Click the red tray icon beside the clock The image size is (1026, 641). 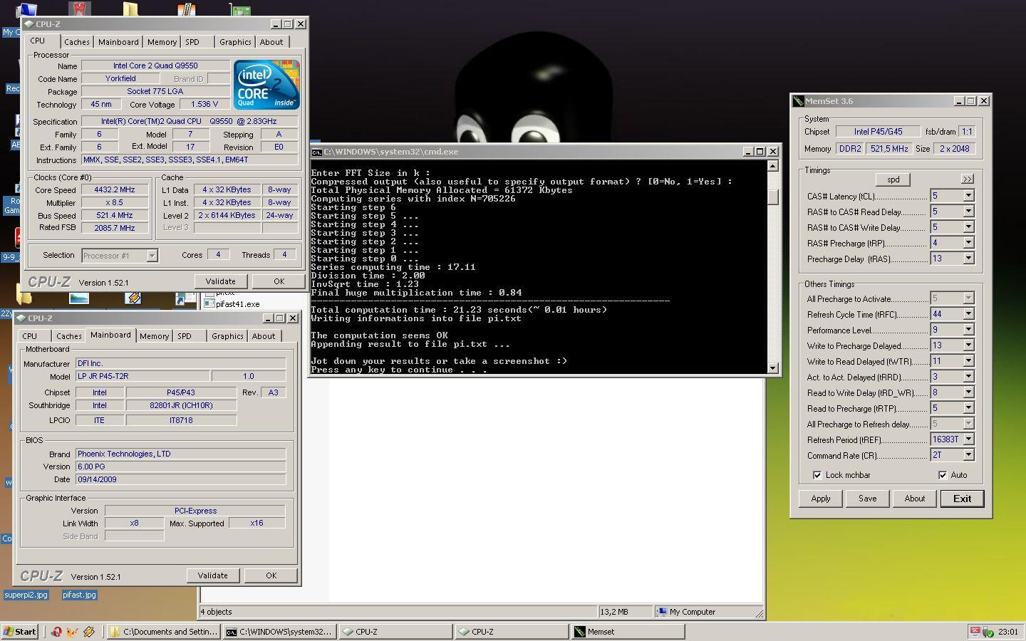pos(975,632)
